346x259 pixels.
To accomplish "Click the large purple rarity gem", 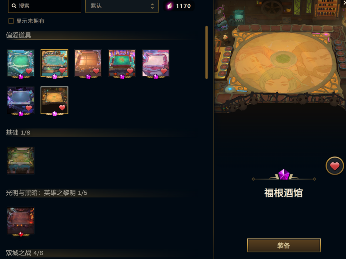I will 284,174.
